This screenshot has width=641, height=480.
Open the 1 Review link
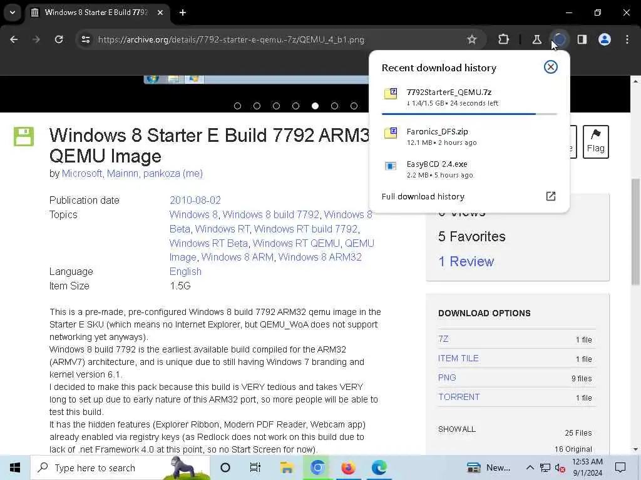click(x=466, y=261)
